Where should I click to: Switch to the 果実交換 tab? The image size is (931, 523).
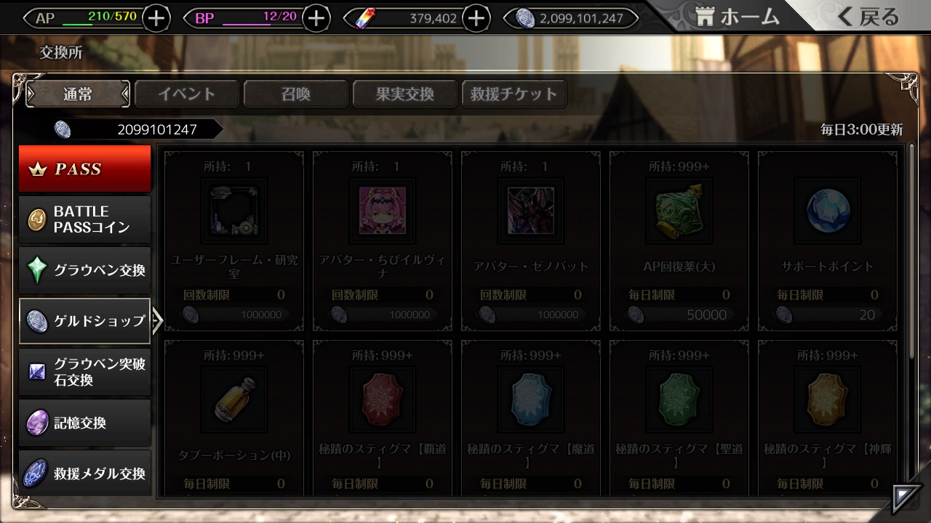[x=405, y=94]
